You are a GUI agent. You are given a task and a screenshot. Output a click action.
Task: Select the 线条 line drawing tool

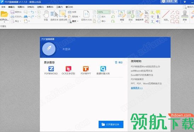(166, 16)
